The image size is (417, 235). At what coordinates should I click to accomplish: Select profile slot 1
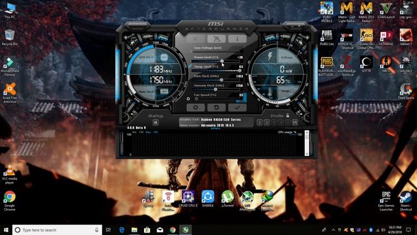pos(259,122)
